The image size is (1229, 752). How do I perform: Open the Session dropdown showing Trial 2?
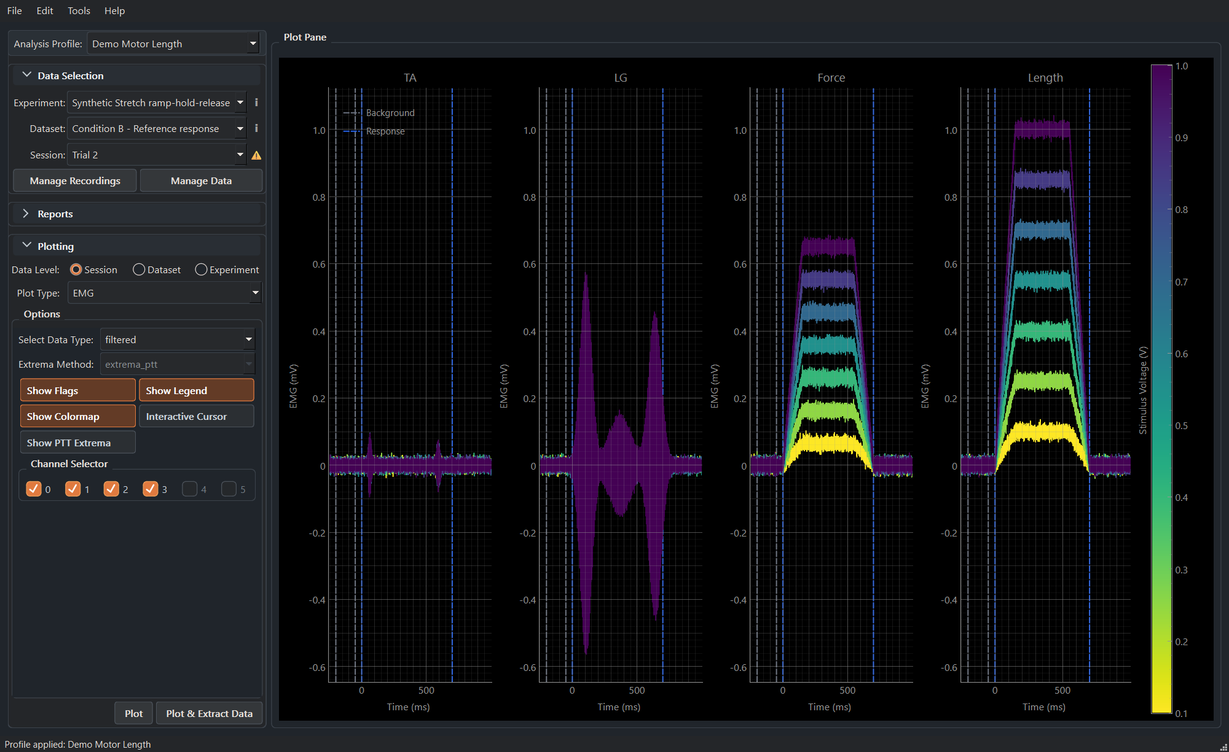coord(157,155)
